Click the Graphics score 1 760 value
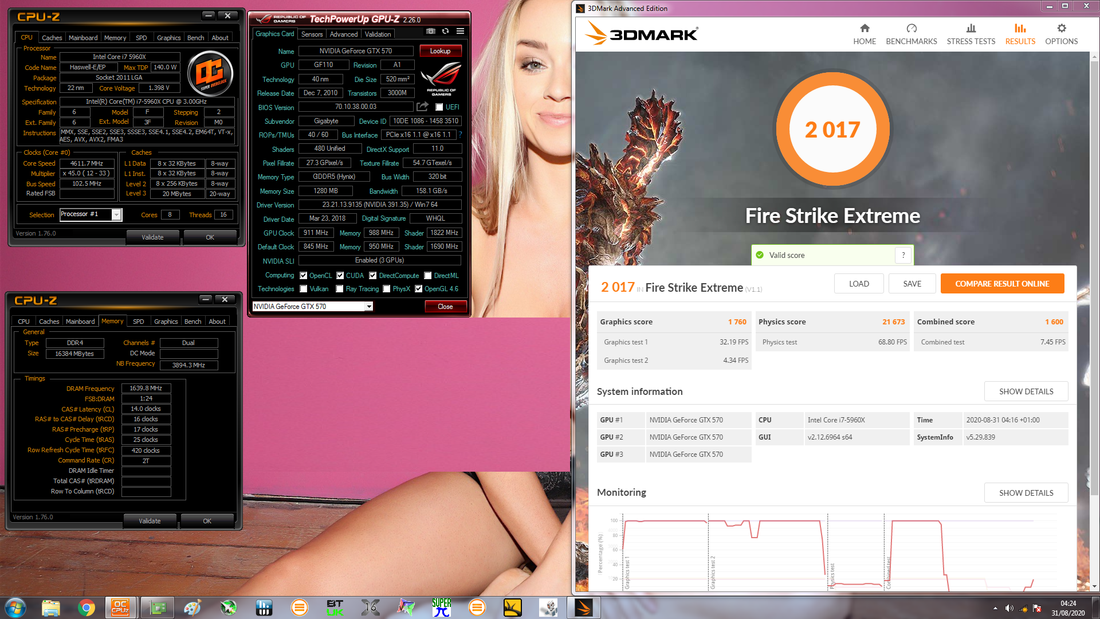Image resolution: width=1100 pixels, height=619 pixels. [x=737, y=322]
